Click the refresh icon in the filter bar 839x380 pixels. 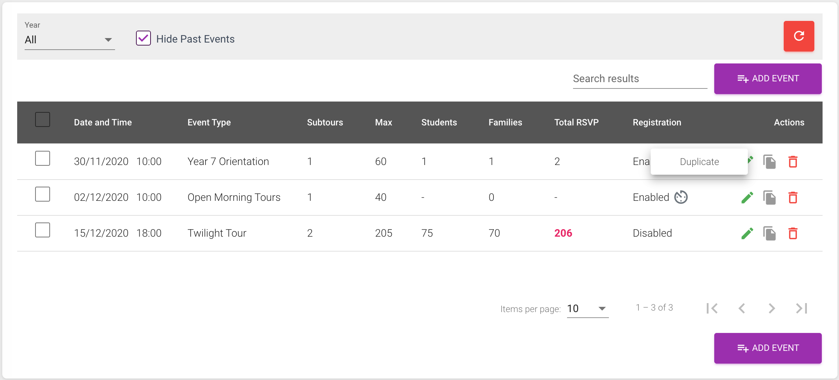pyautogui.click(x=799, y=36)
